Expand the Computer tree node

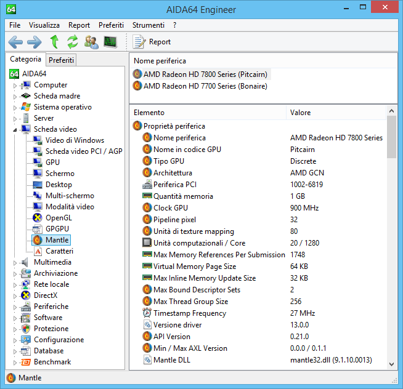15,86
